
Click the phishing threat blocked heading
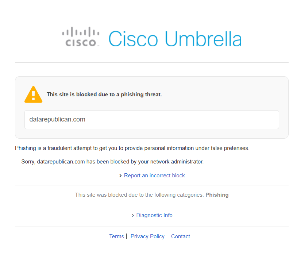click(104, 95)
